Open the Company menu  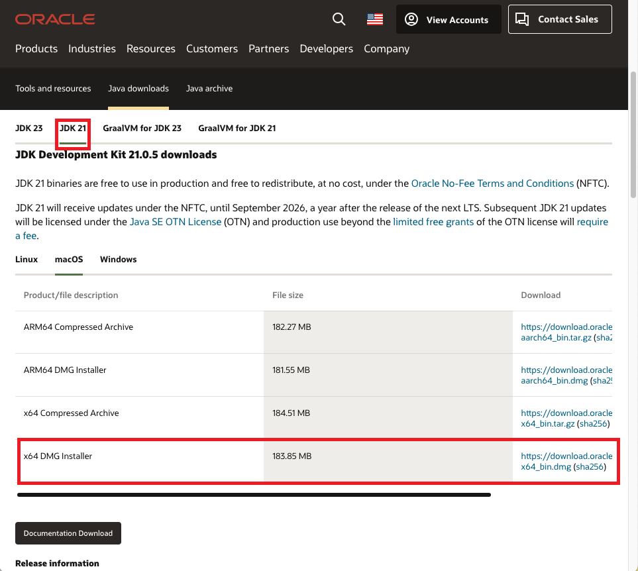pyautogui.click(x=386, y=49)
